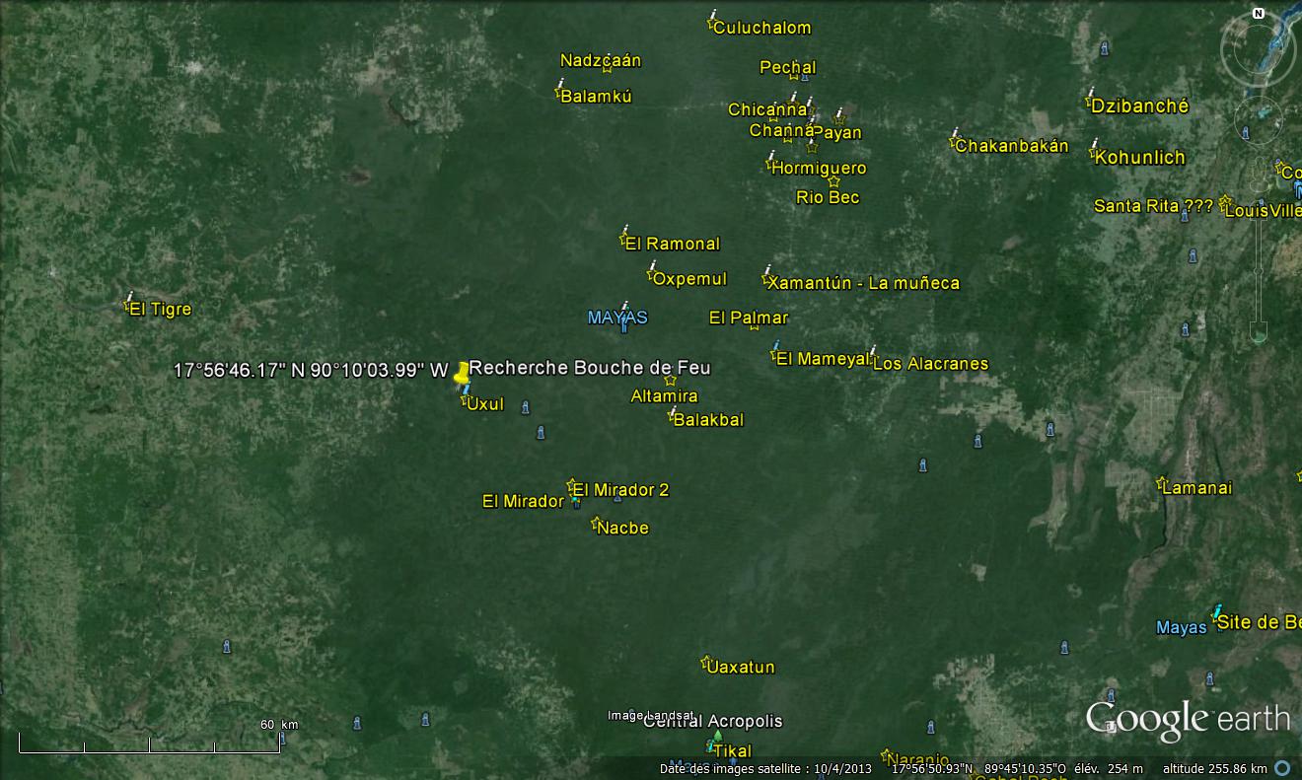Select the blue Mayas label near Site de Be
Screen dimensions: 1302x780
[1182, 627]
